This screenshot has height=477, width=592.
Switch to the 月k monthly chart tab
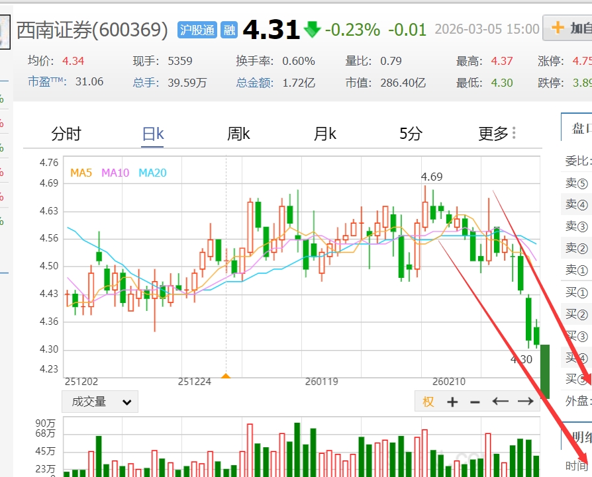[324, 134]
